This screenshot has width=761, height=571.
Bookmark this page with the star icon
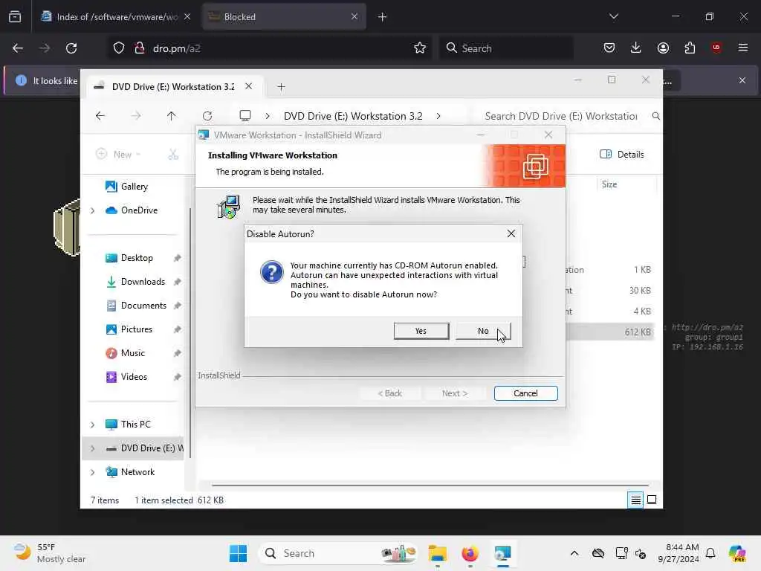[x=420, y=48]
